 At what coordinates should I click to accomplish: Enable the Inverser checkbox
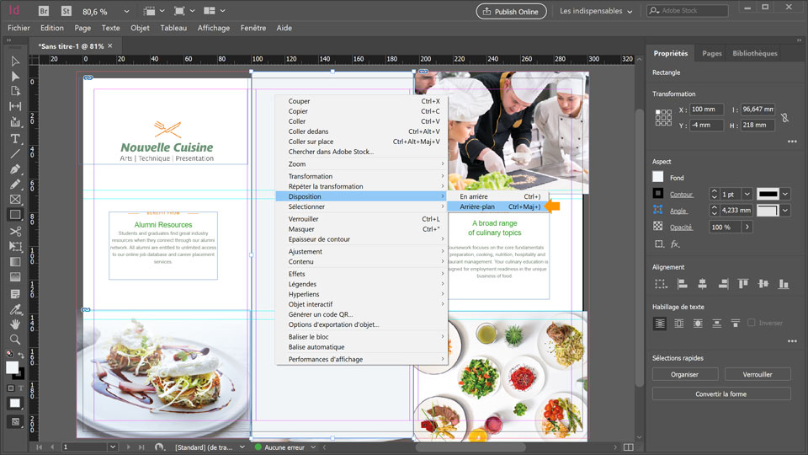pyautogui.click(x=752, y=323)
